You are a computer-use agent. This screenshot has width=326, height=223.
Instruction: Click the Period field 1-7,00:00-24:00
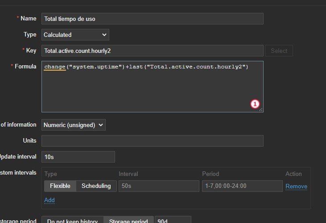[242, 186]
